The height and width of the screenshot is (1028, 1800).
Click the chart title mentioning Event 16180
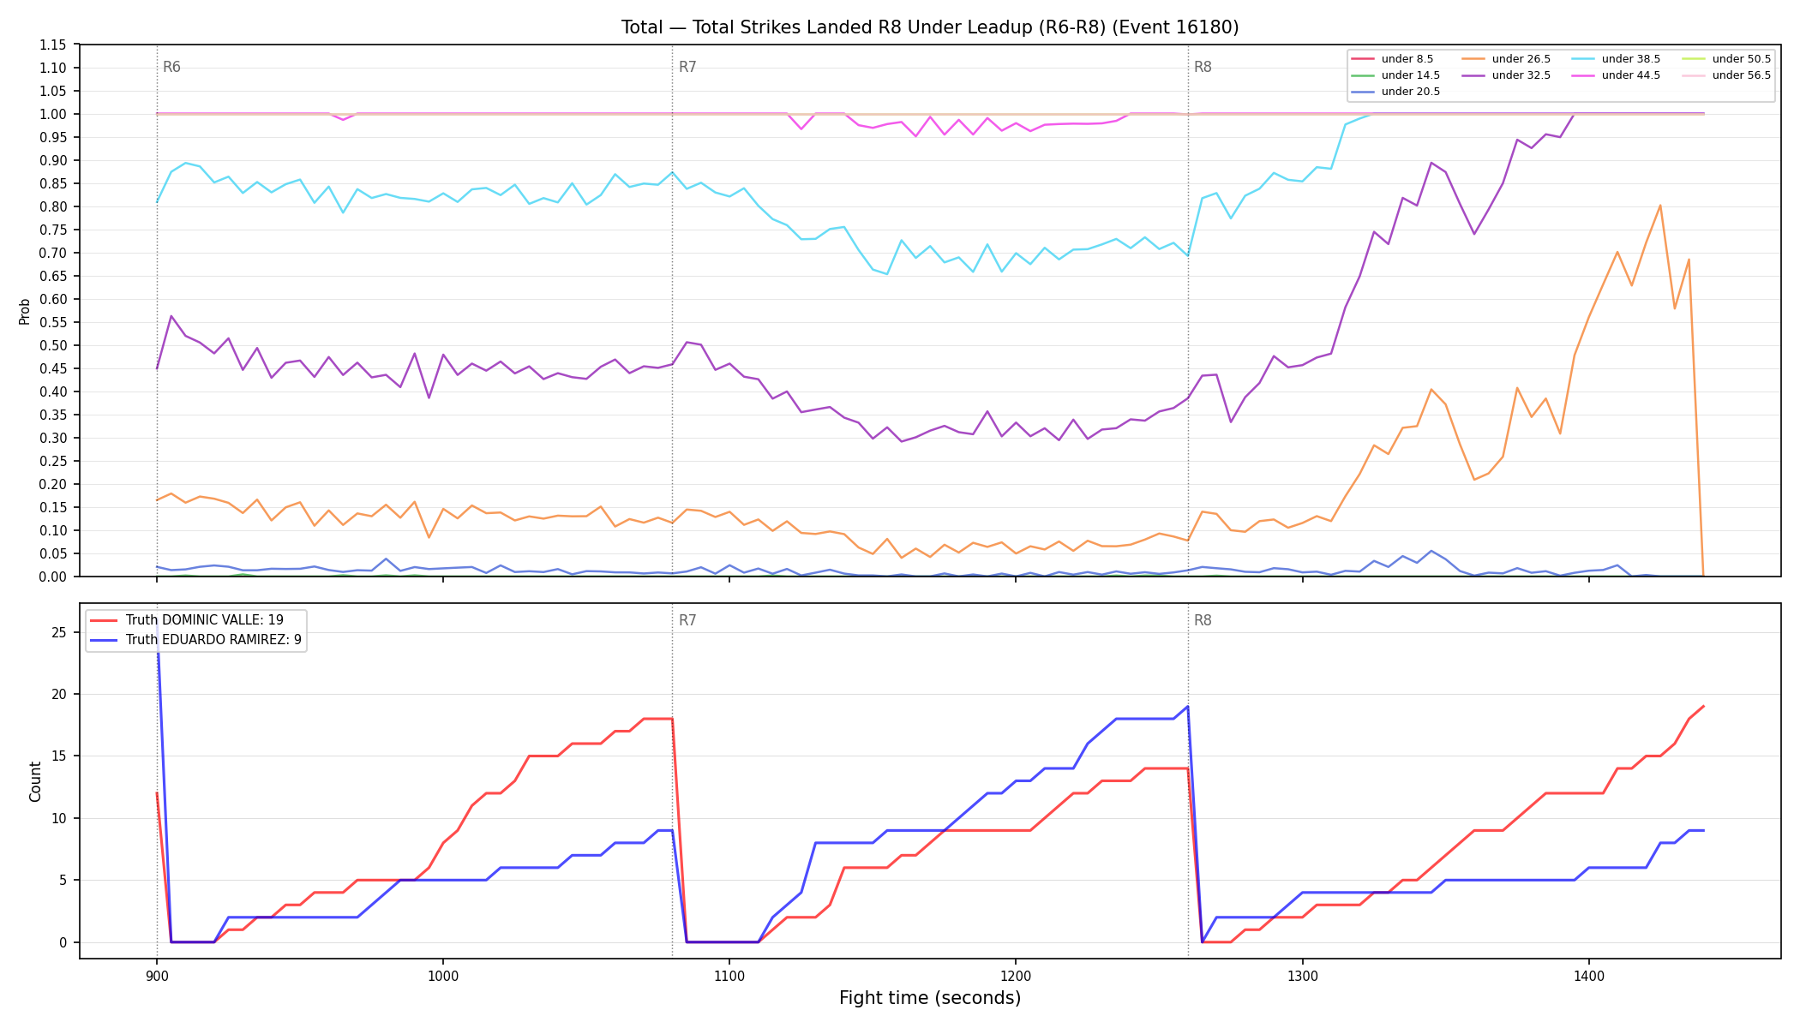point(930,27)
